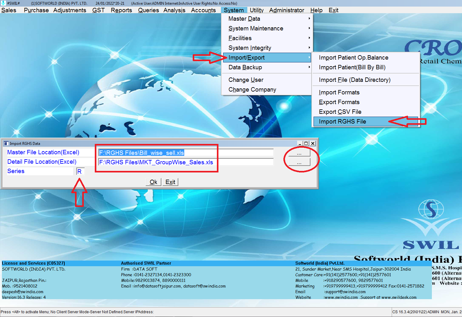This screenshot has width=462, height=317.
Task: Click the SWIL application icon in title bar
Action: tap(3, 3)
